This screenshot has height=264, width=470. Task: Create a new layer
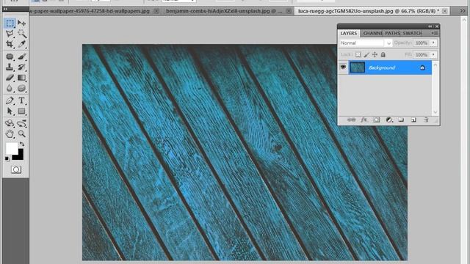pyautogui.click(x=413, y=120)
